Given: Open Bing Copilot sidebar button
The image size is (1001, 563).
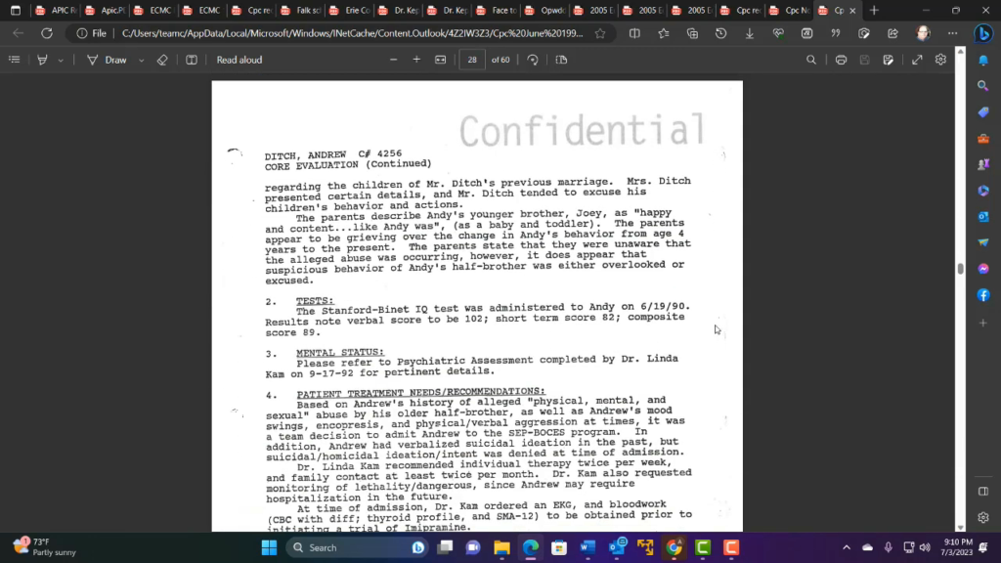Looking at the screenshot, I should 983,33.
